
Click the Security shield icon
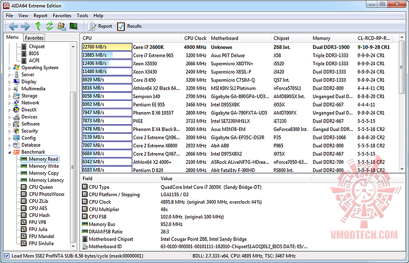16,131
